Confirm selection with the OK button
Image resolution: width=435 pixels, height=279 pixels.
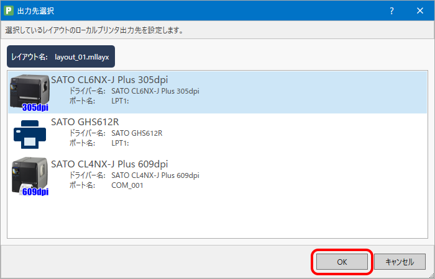tap(342, 262)
